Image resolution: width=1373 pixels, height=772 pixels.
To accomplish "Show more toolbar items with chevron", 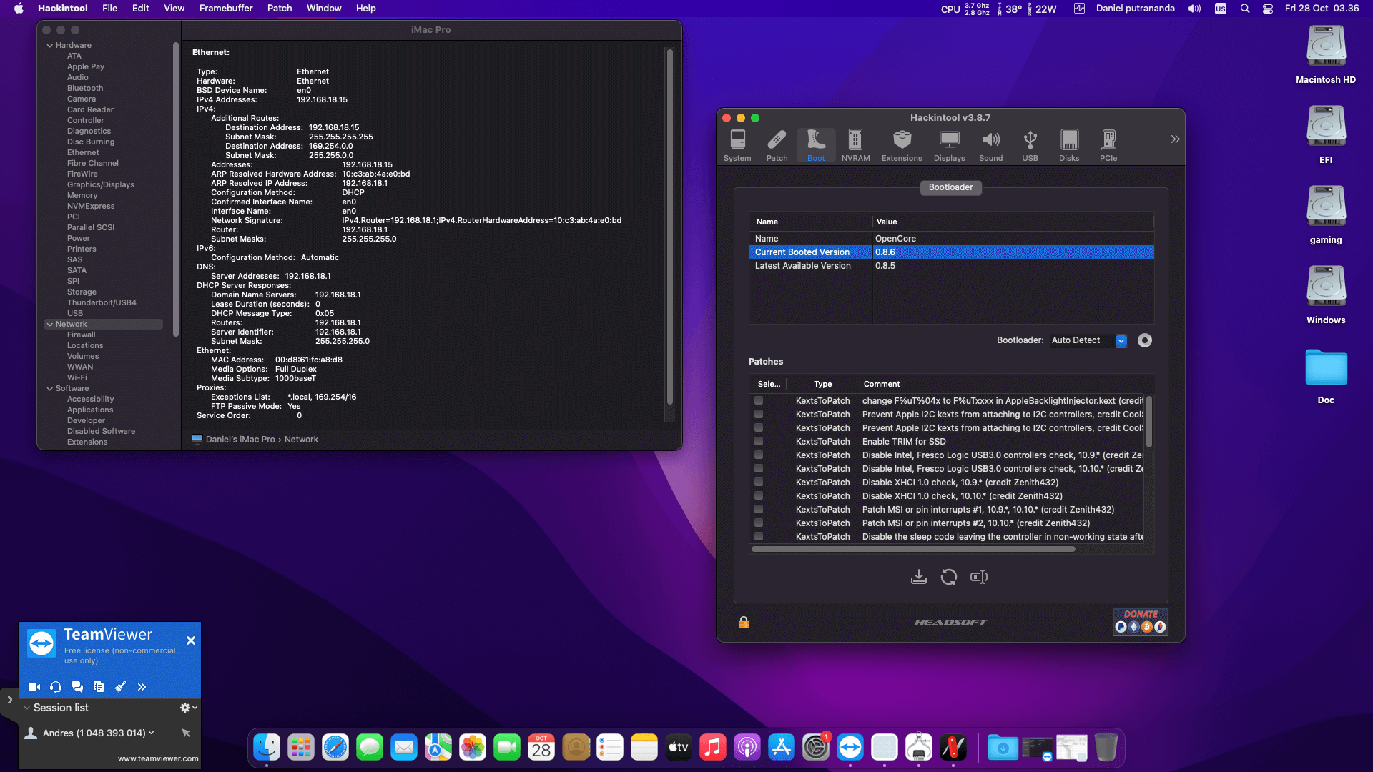I will 1175,139.
